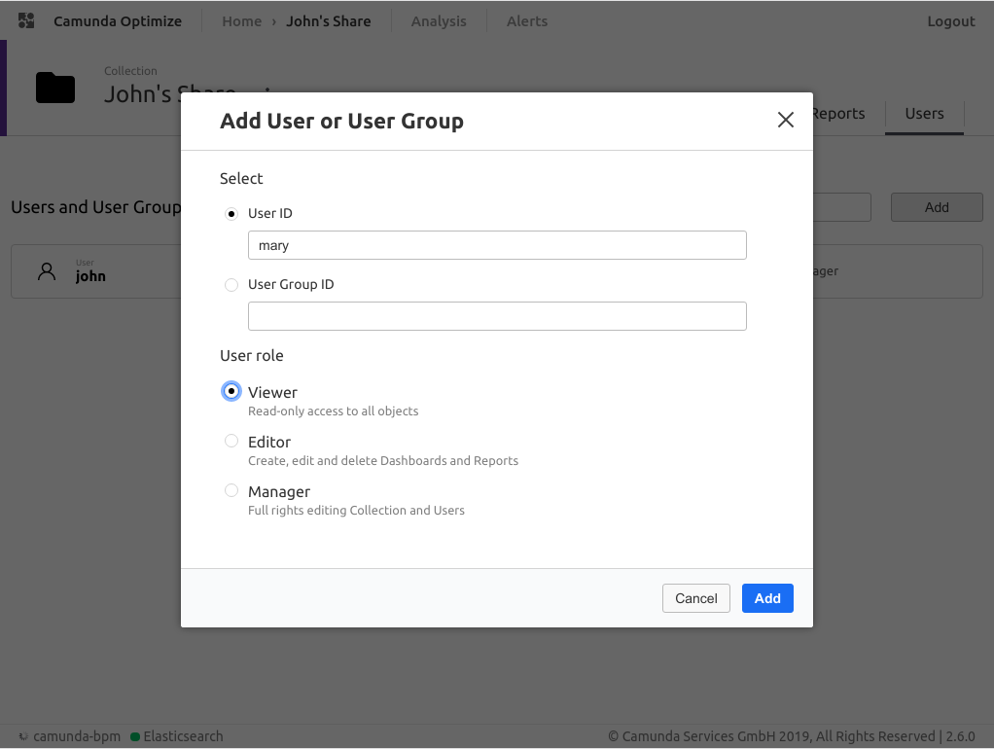Viewport: 994px width, 749px height.
Task: Cancel the Add User dialog
Action: point(695,598)
